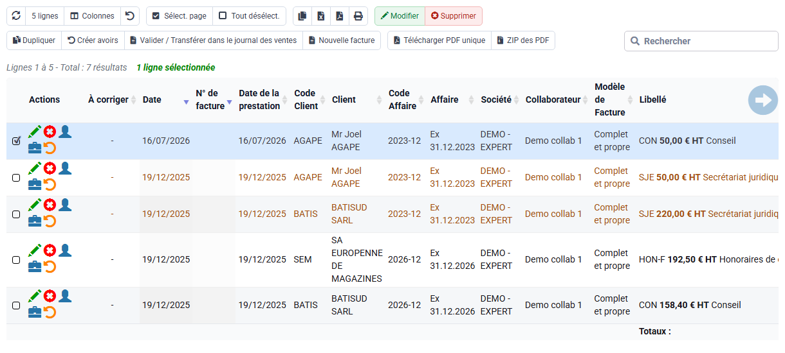Focus the Rechercher search field

click(x=701, y=41)
